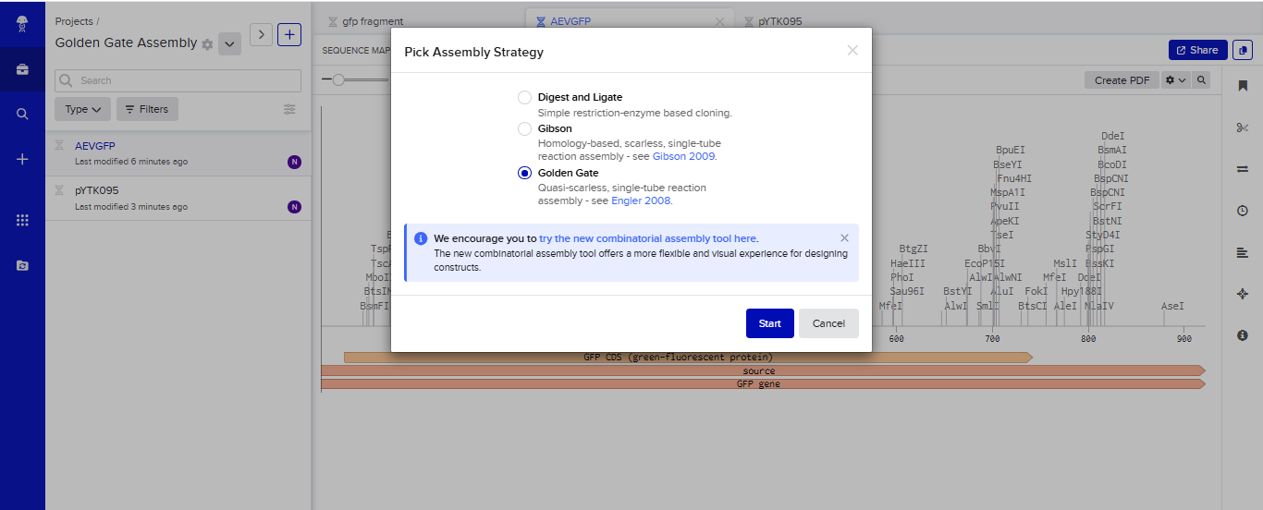Select the Golden Gate radio option

pos(524,173)
